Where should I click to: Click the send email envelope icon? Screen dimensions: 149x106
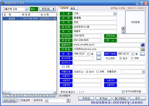[x=143, y=49]
